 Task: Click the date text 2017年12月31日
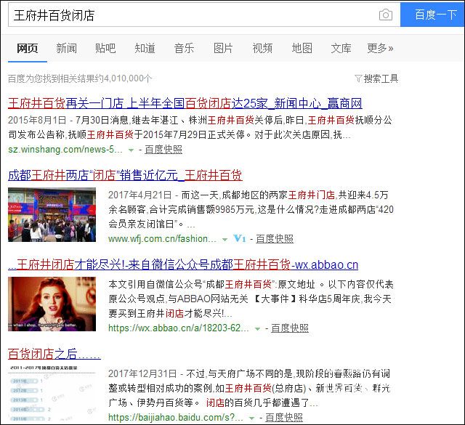click(x=142, y=373)
